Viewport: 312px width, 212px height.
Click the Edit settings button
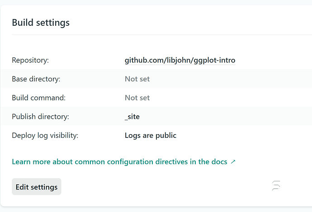tap(37, 187)
